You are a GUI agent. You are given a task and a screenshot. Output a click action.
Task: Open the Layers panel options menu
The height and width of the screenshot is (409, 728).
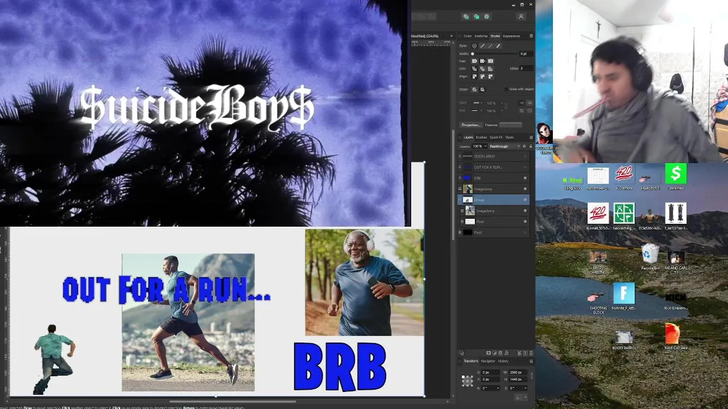[531, 137]
